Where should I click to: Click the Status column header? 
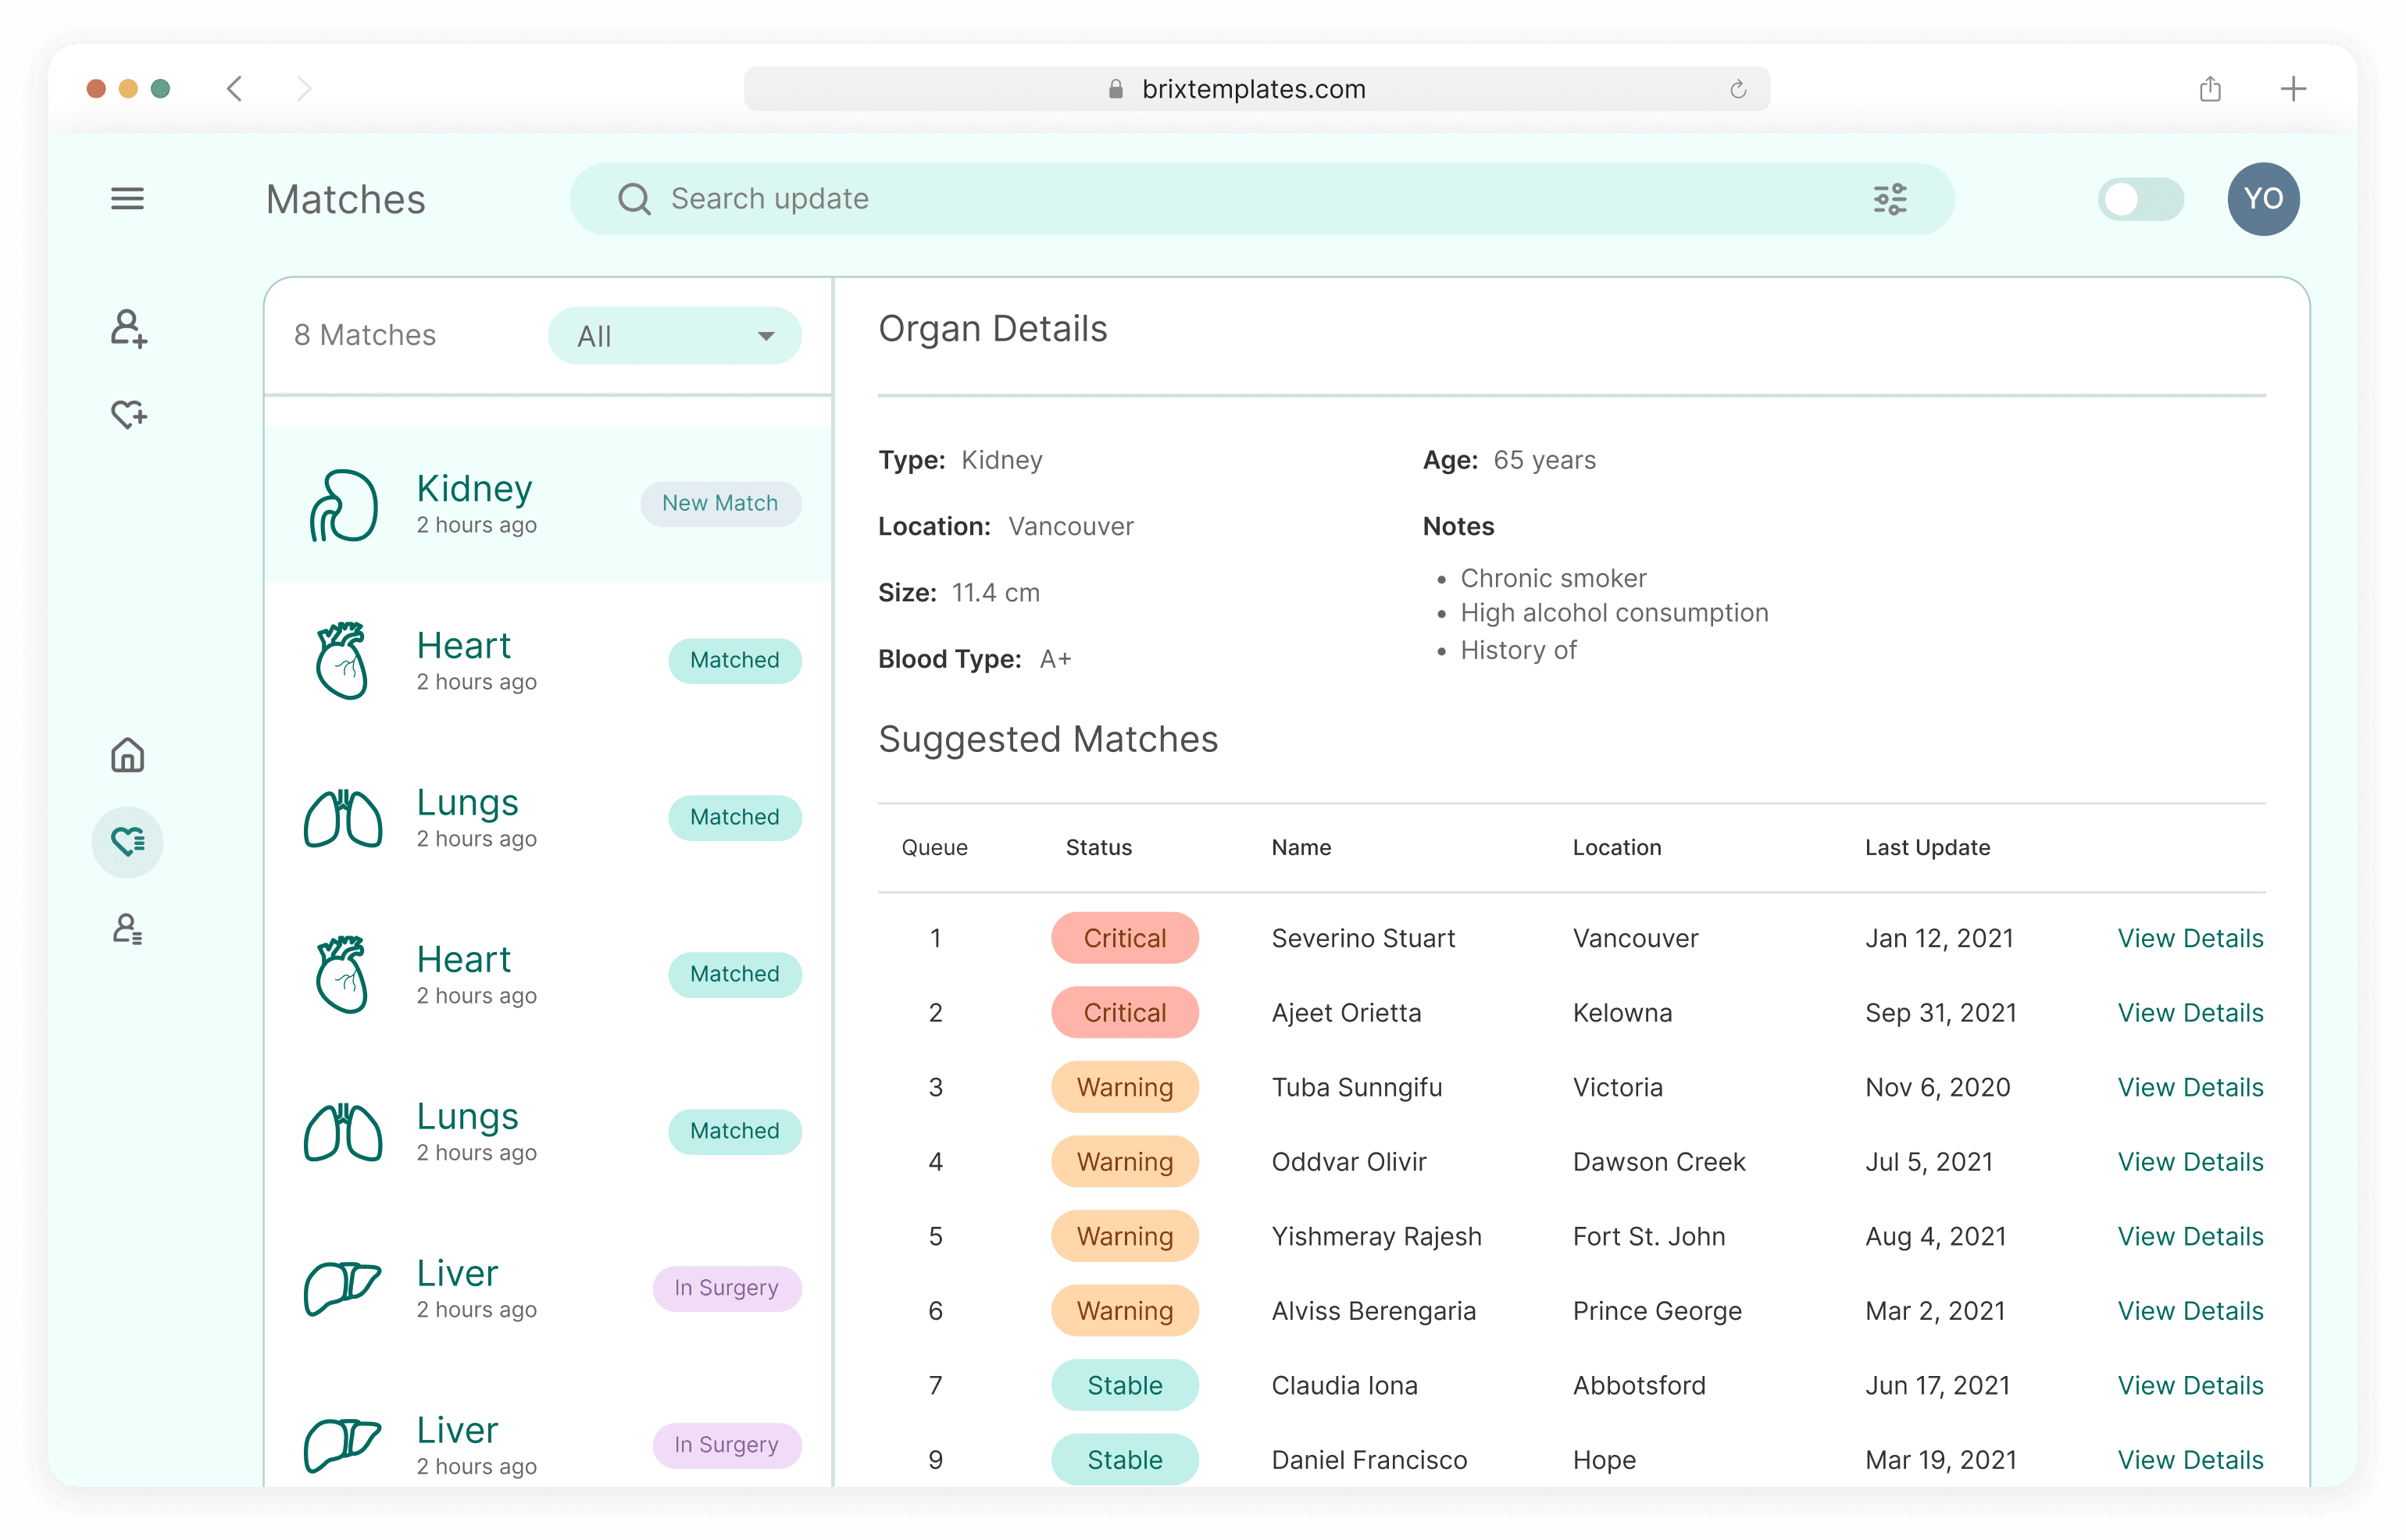[x=1098, y=847]
